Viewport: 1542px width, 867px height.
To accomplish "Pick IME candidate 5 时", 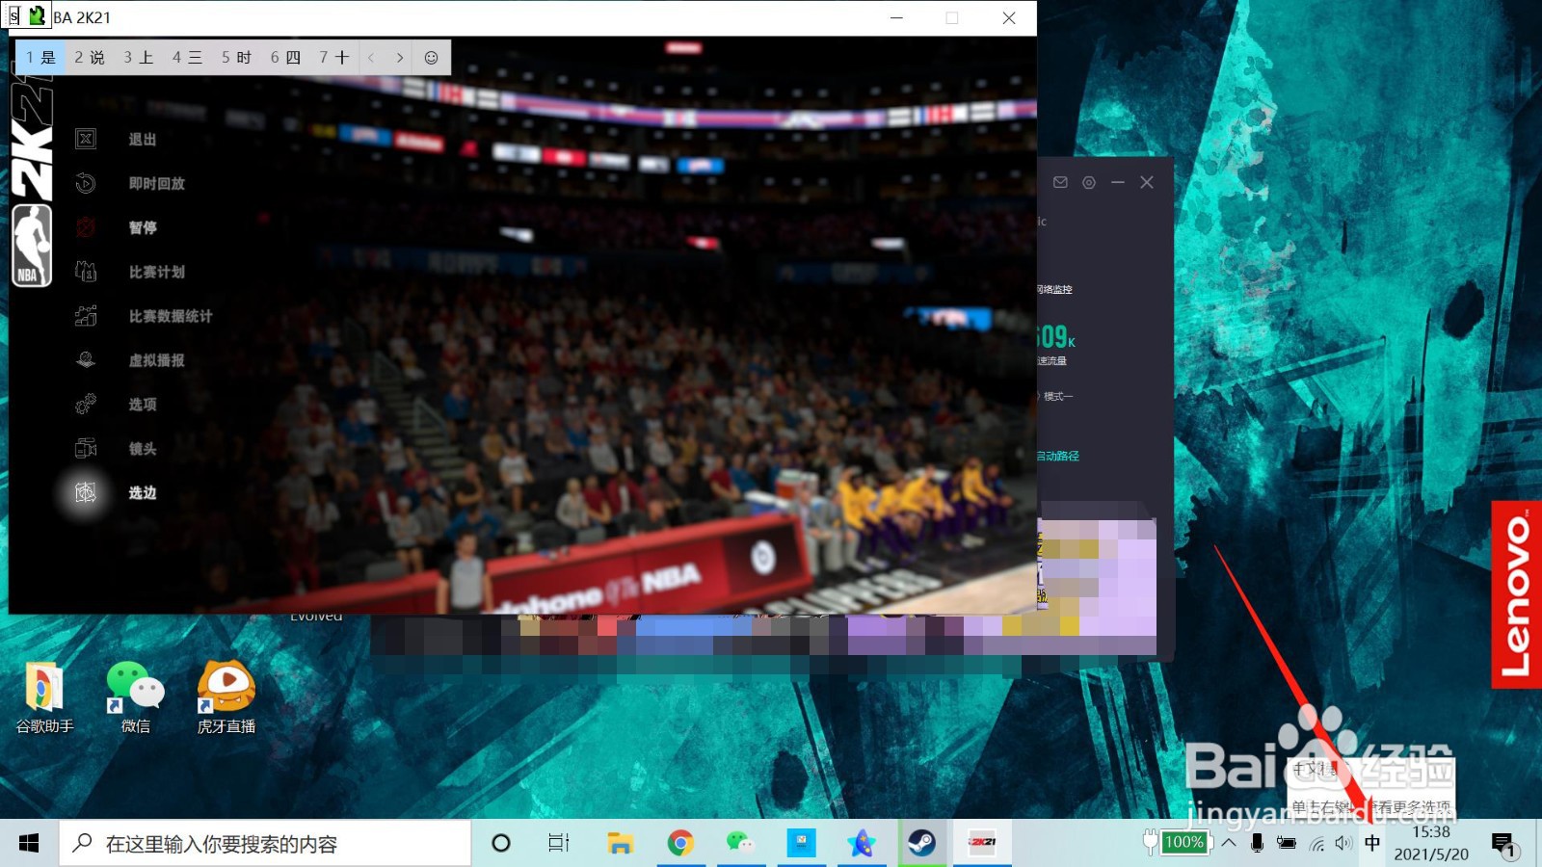I will (x=237, y=58).
